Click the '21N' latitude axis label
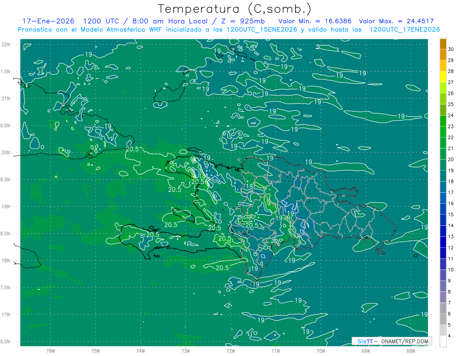The height and width of the screenshot is (356, 461). coord(6,98)
